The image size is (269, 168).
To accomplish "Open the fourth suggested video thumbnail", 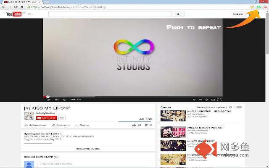I will (173, 159).
